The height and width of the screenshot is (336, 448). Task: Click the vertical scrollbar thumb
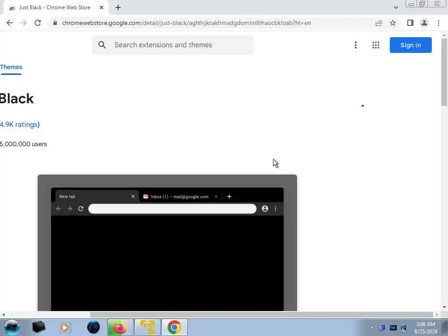pyautogui.click(x=444, y=71)
